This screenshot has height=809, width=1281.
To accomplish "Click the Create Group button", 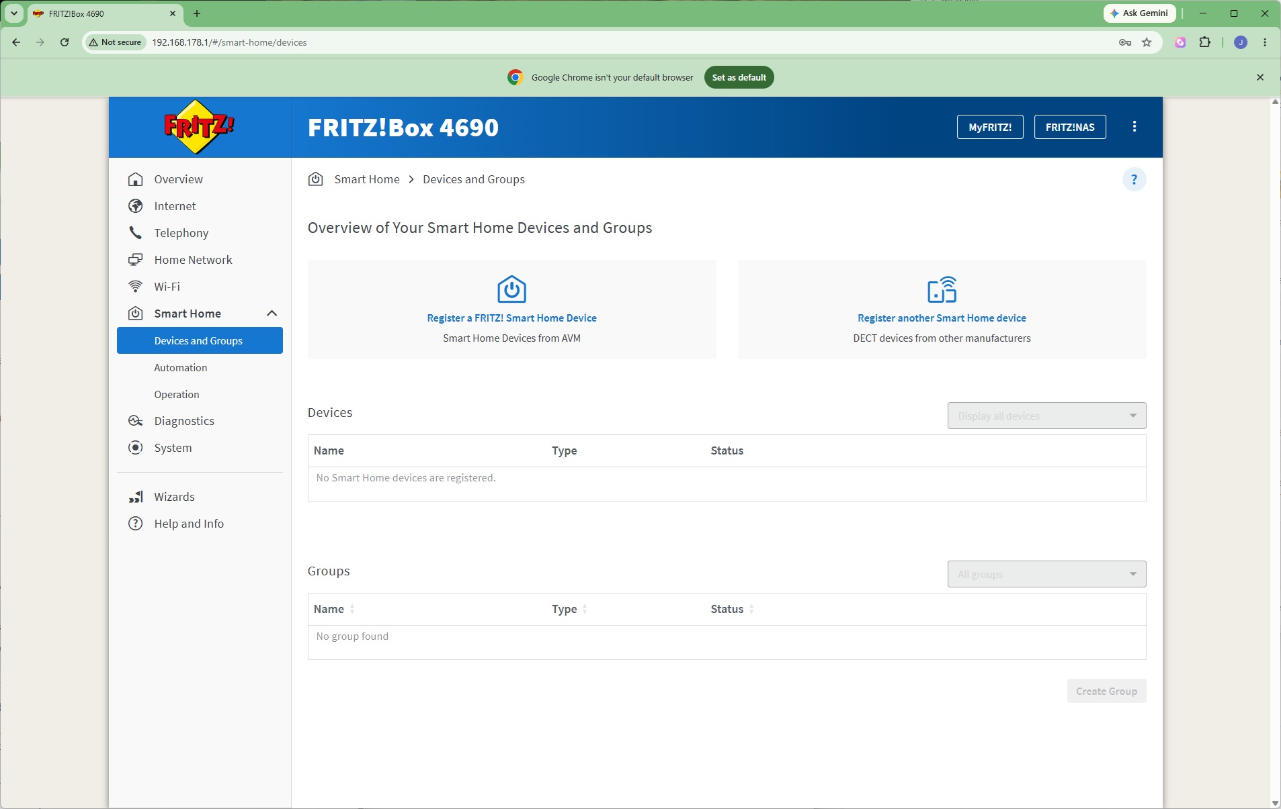I will coord(1106,691).
